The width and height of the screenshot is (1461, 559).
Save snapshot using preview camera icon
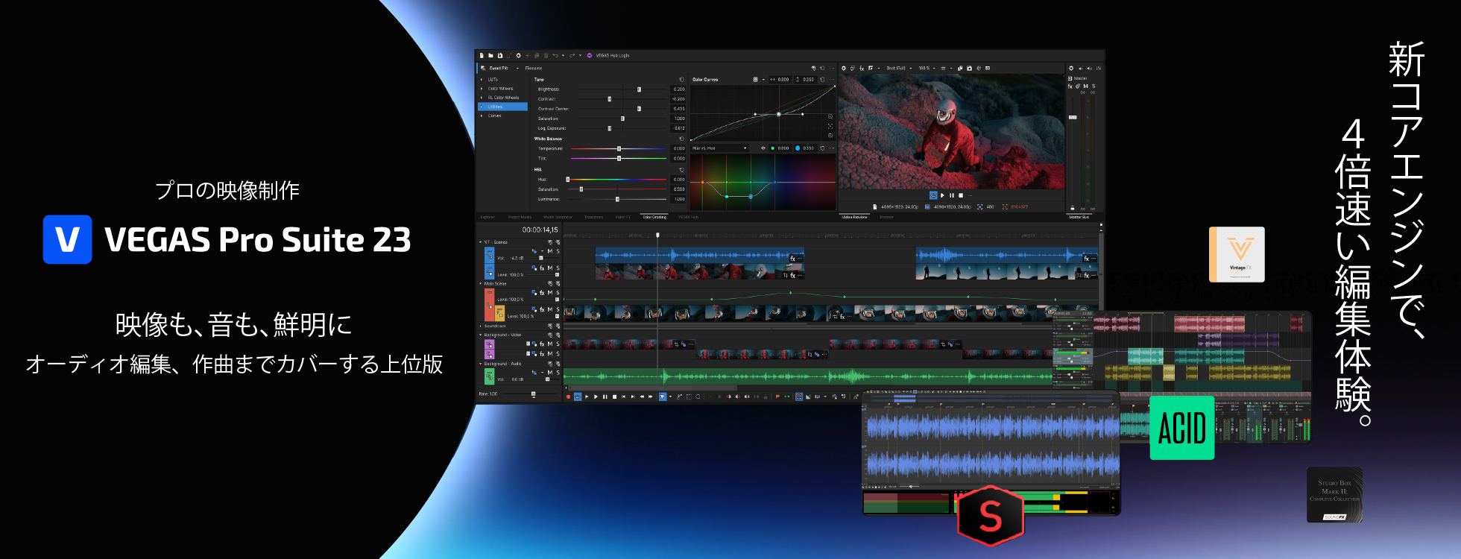(x=969, y=68)
